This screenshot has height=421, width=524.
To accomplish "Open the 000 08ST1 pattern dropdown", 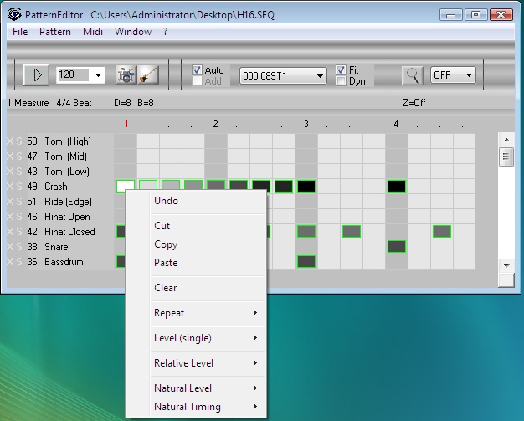I will 320,76.
